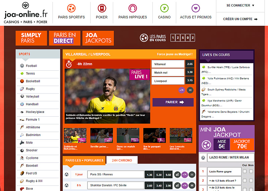The image size is (268, 191).
Task: Open the Casino seven icon
Action: coord(164,8)
